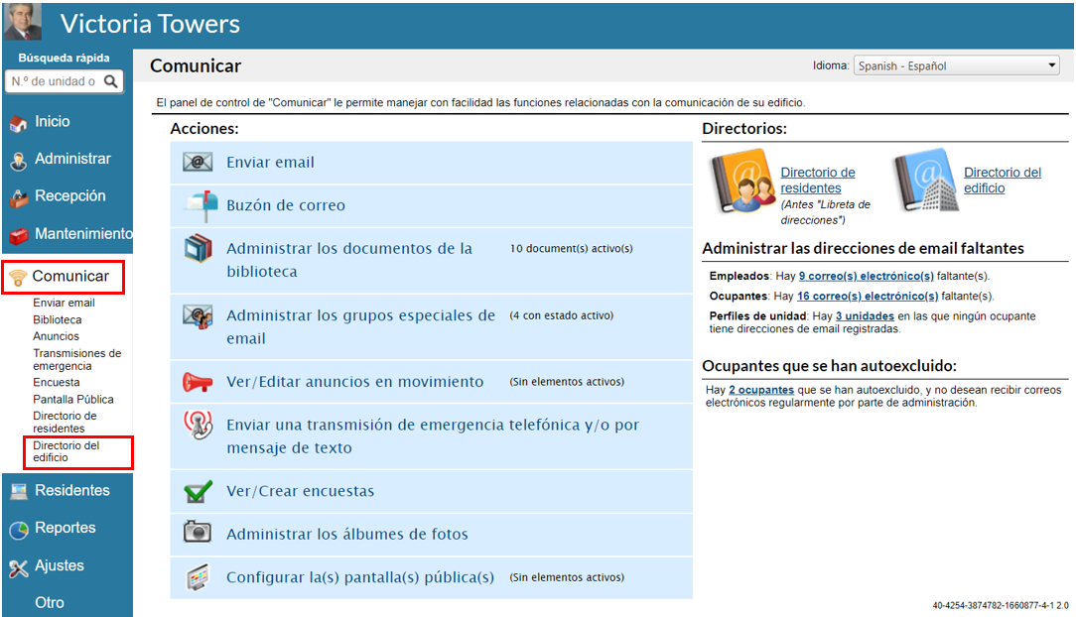Viewport: 1076px width, 617px height.
Task: Click the camera photo albums icon
Action: pyautogui.click(x=198, y=532)
